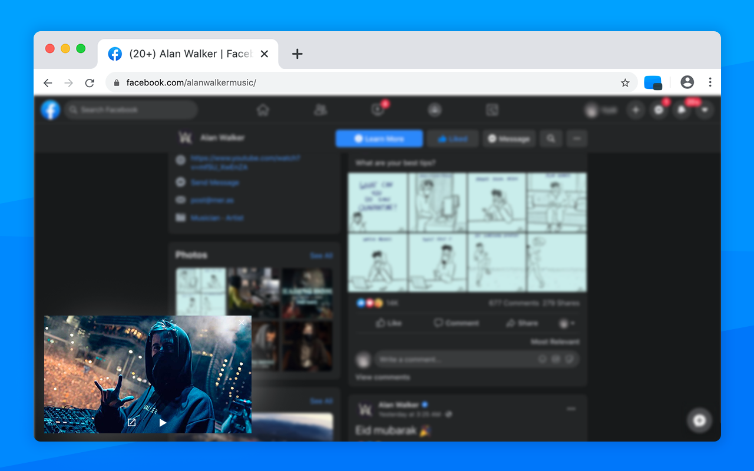The height and width of the screenshot is (471, 754).
Task: Reload the Facebook page
Action: click(90, 83)
